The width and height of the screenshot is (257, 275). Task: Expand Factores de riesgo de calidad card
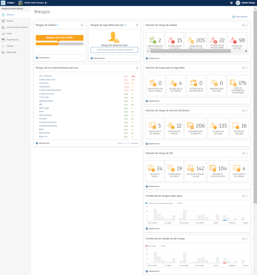247,25
